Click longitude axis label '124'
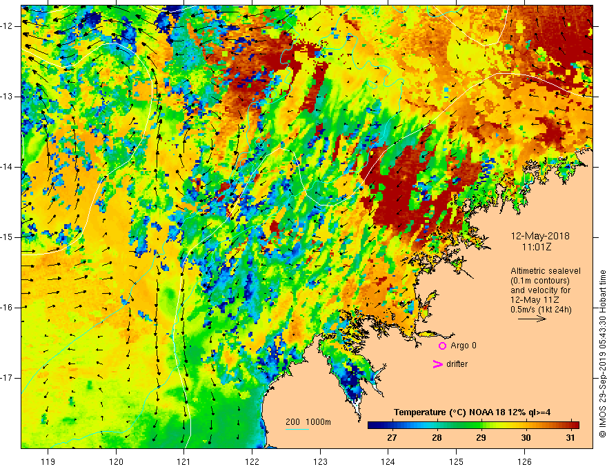Image resolution: width=607 pixels, height=469 pixels. point(388,461)
